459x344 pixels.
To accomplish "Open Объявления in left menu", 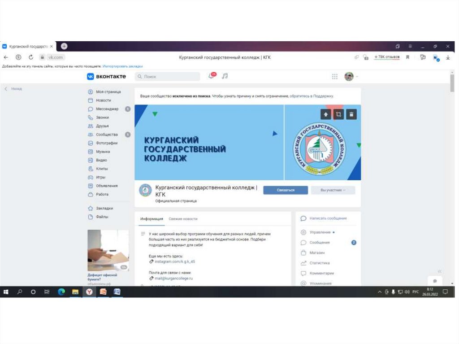I will click(x=103, y=186).
